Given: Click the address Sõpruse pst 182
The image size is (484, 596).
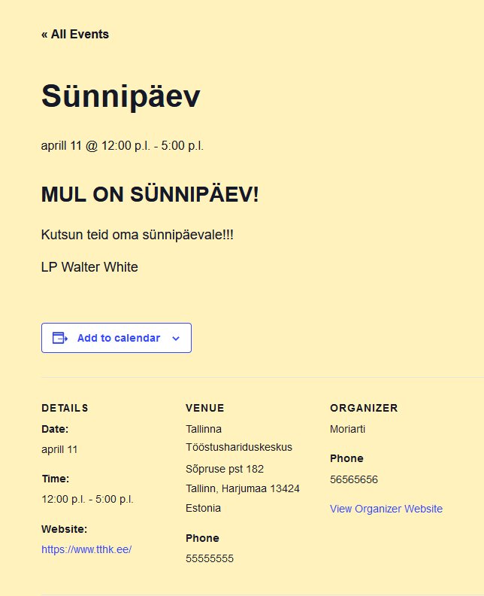Looking at the screenshot, I should (x=225, y=469).
